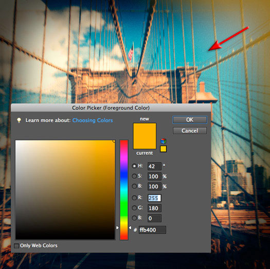This screenshot has height=269, width=270.
Task: Click the brightness percent field showing 100
Action: 154,187
